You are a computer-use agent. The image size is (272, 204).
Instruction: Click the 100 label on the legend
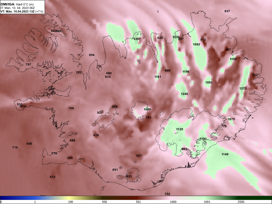click(x=71, y=202)
